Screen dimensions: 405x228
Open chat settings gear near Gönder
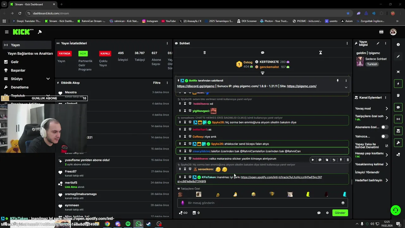click(x=327, y=213)
